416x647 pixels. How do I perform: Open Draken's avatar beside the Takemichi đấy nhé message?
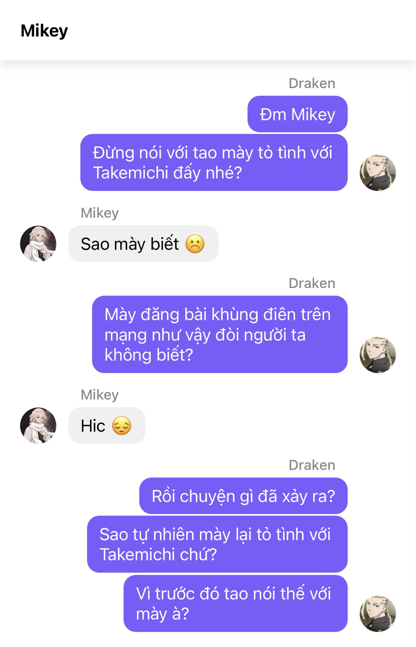[x=378, y=173]
